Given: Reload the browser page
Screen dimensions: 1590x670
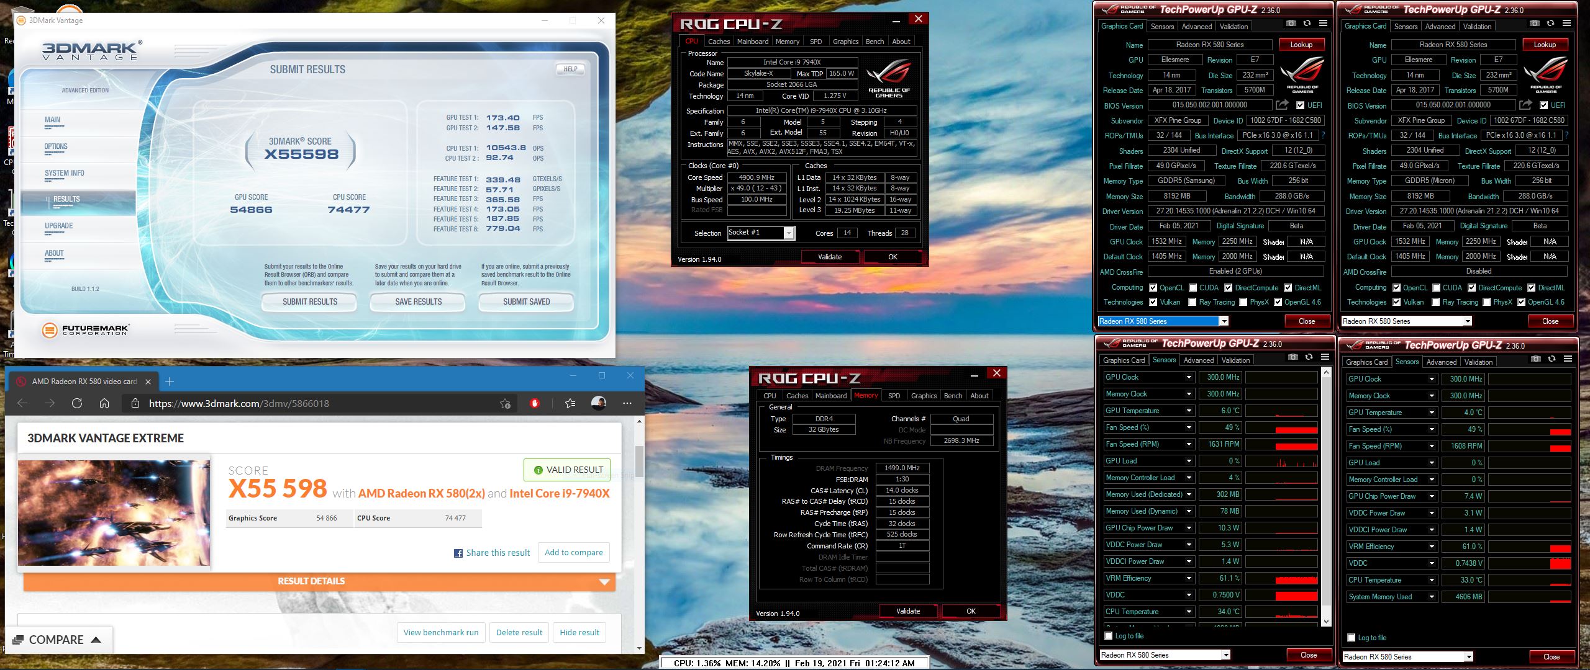Looking at the screenshot, I should [x=77, y=403].
